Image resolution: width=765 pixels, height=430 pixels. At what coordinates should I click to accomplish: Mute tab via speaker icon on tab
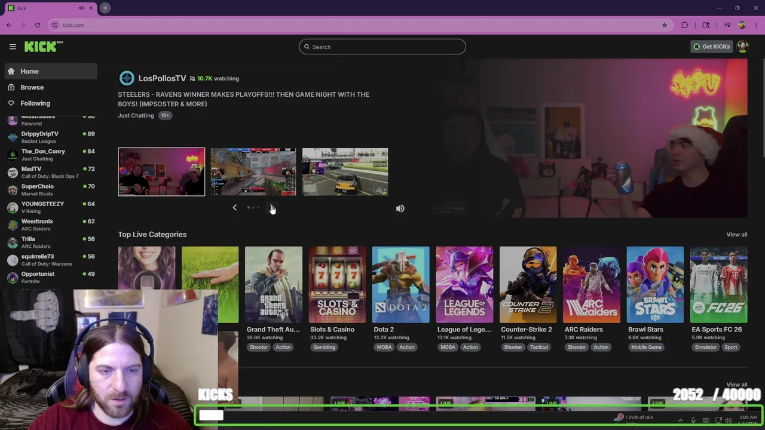click(81, 8)
